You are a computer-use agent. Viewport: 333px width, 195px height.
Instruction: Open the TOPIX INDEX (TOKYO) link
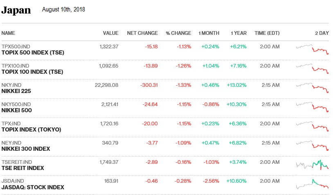pyautogui.click(x=31, y=129)
